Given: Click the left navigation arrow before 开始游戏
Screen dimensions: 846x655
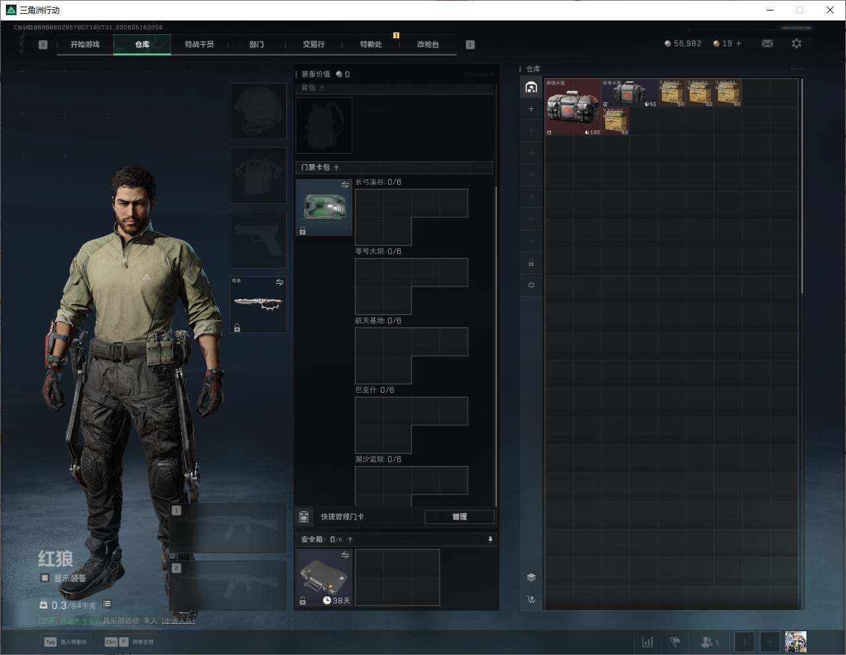Looking at the screenshot, I should (x=43, y=45).
